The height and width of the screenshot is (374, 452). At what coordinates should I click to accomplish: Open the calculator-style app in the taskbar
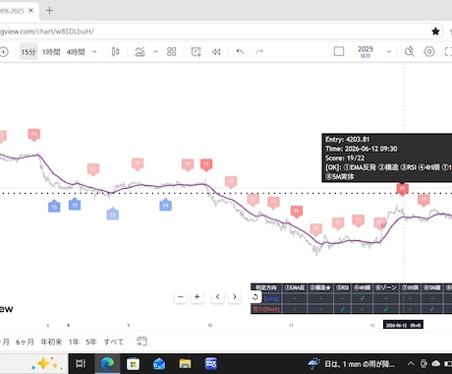(210, 363)
